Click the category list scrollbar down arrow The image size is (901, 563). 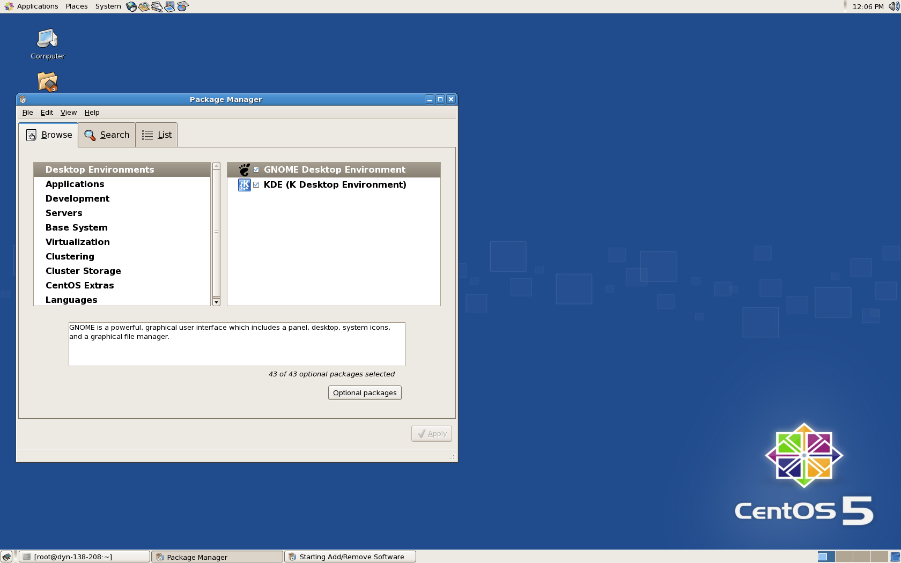tap(217, 302)
